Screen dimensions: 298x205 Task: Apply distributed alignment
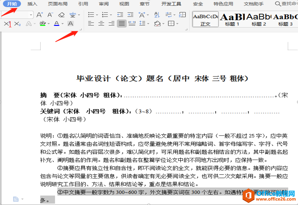132,24
